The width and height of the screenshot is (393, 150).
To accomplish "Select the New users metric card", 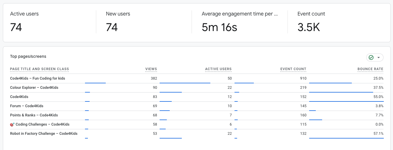I will click(x=144, y=22).
